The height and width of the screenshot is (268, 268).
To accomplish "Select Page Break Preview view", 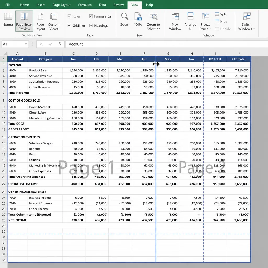I will (24, 21).
